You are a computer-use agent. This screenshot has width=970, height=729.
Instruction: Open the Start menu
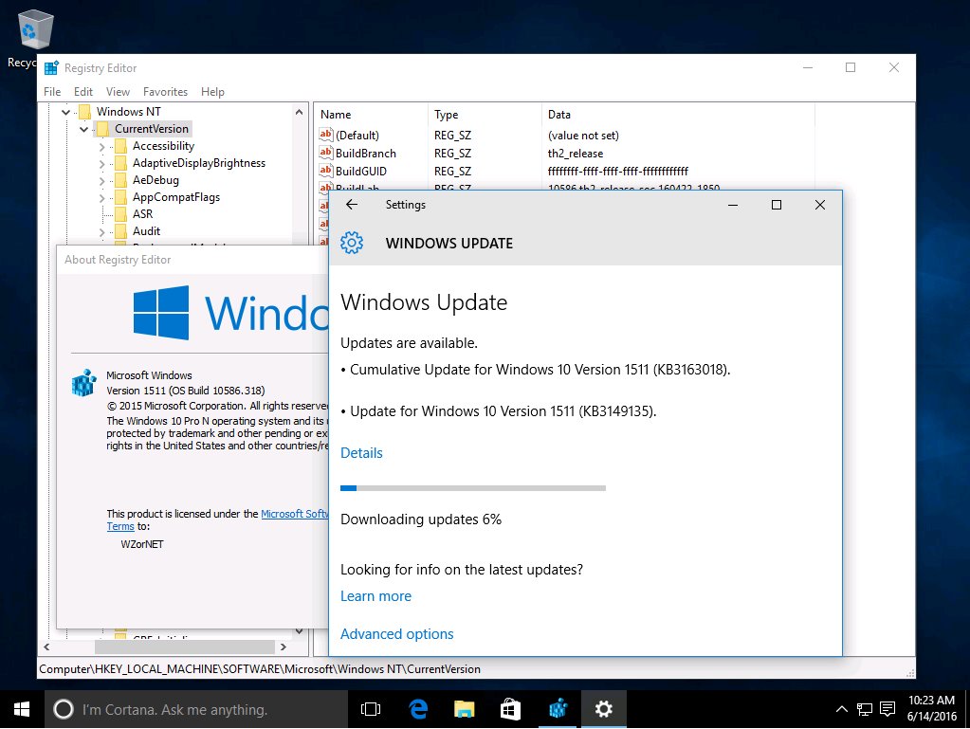coord(22,709)
